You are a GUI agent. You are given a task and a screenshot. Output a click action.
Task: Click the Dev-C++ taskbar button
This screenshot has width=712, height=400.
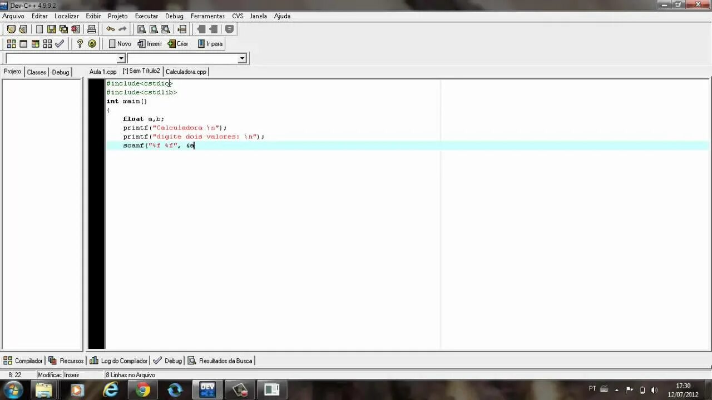pos(207,390)
